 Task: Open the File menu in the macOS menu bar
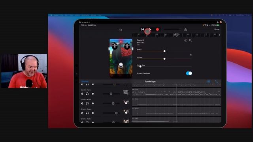tap(62, 15)
